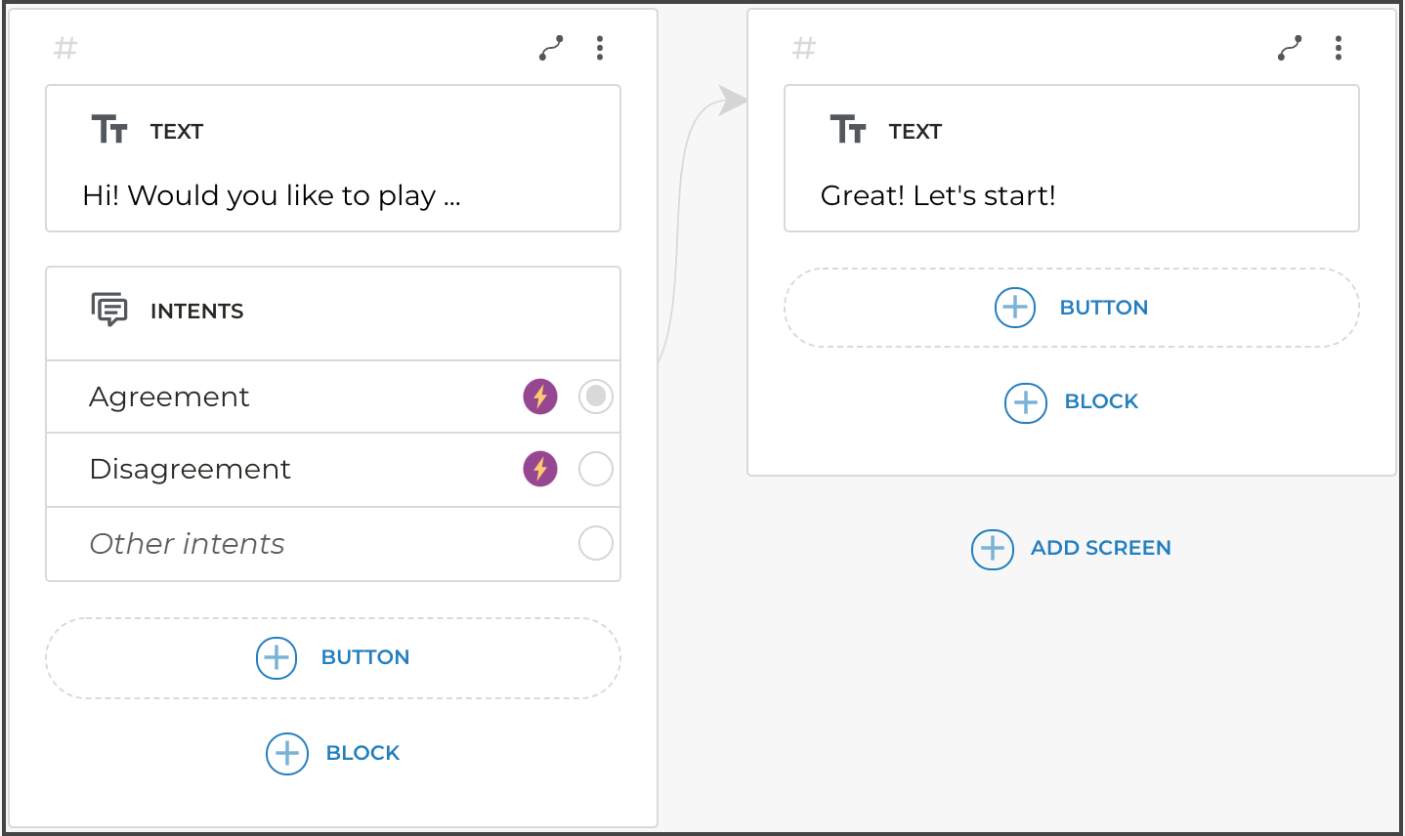Click Add Screen below the right screen
Screen dimensions: 1405x836
[x=1072, y=548]
